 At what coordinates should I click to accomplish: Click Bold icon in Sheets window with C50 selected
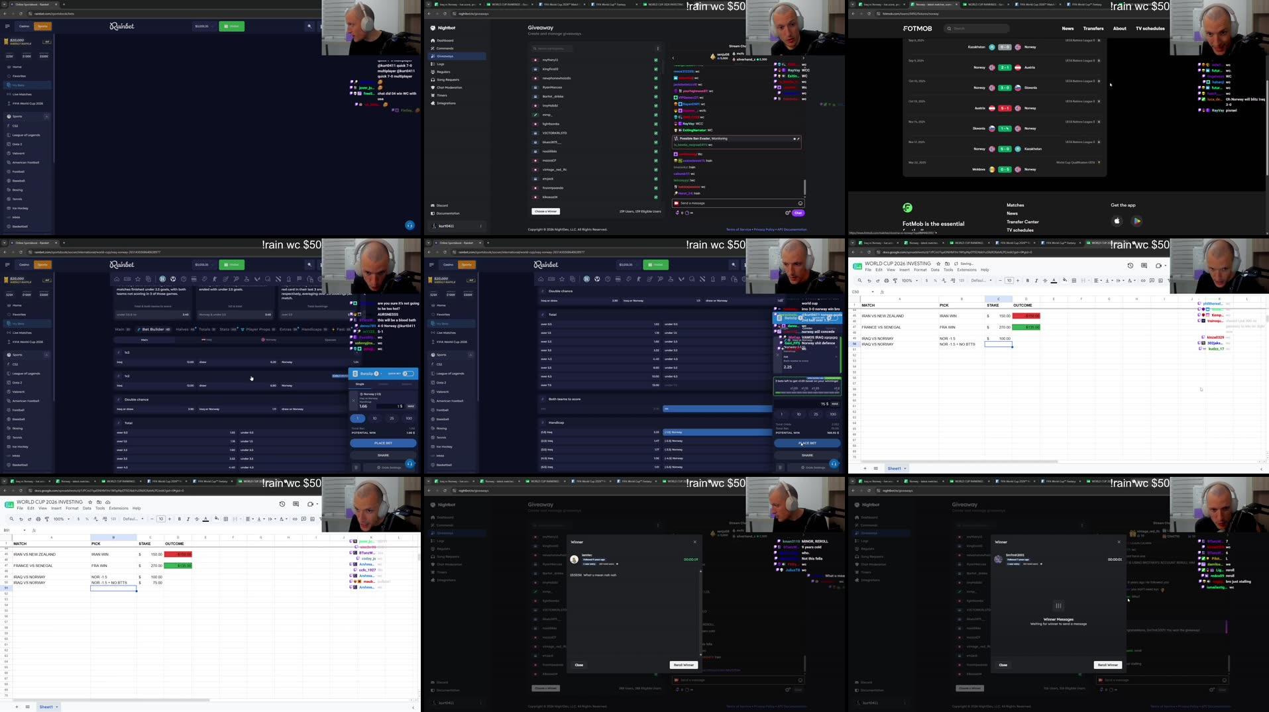point(1028,280)
